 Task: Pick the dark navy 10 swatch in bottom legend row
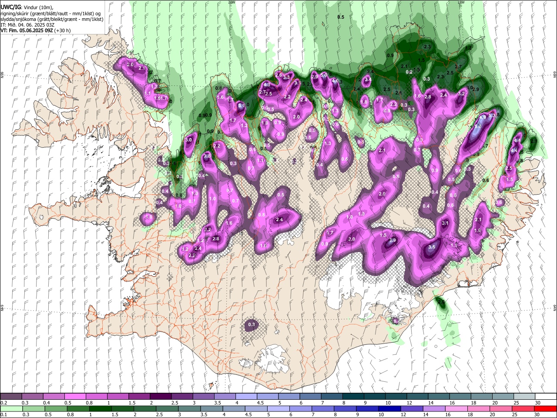pyautogui.click(x=389, y=408)
